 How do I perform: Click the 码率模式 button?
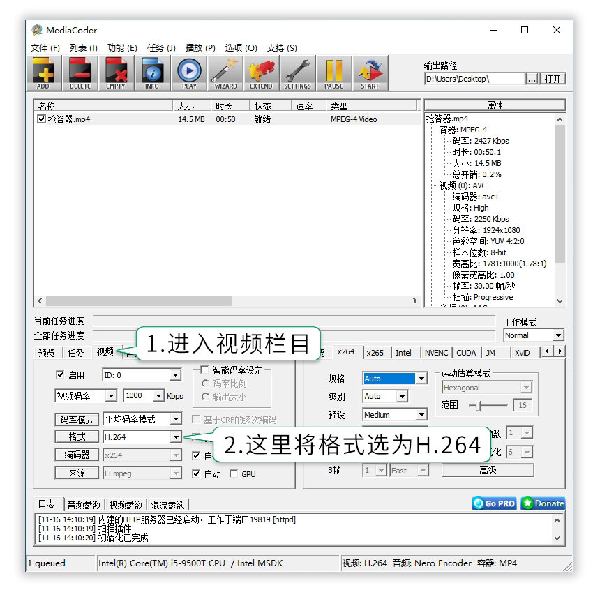pyautogui.click(x=77, y=419)
